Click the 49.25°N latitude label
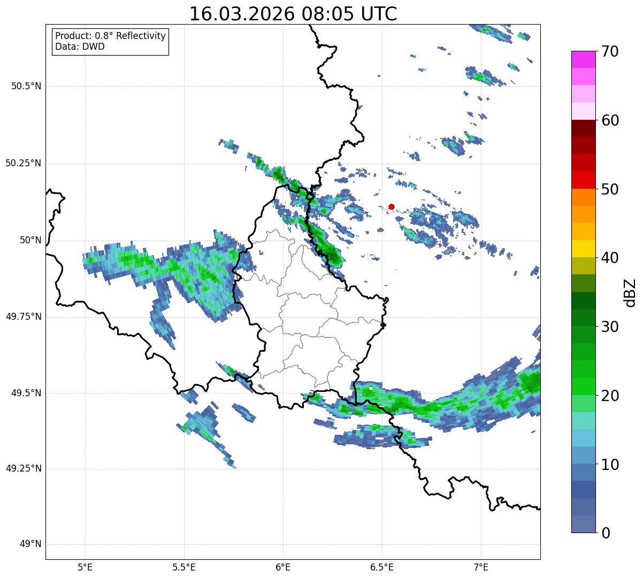 pyautogui.click(x=24, y=468)
